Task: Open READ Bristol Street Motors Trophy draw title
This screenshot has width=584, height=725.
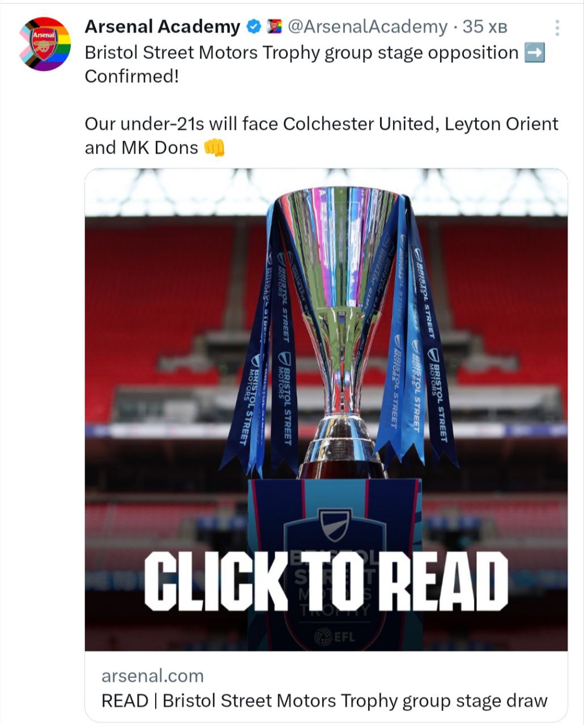Action: [325, 701]
